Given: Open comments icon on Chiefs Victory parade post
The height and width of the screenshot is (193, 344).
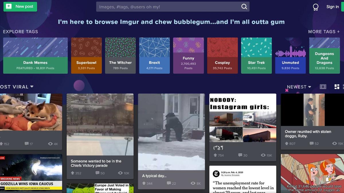Looking at the screenshot, I should point(97,173).
